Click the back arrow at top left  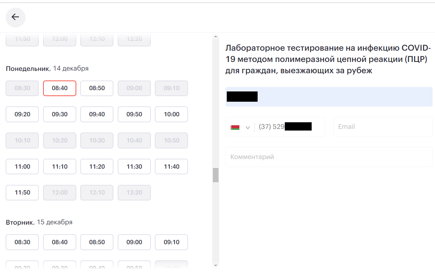pyautogui.click(x=15, y=18)
